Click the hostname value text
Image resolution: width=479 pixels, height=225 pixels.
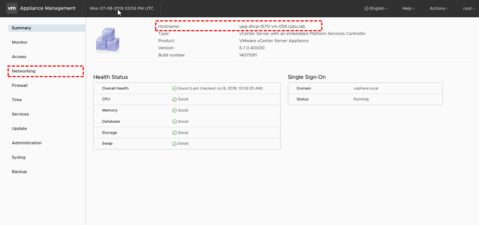point(272,26)
